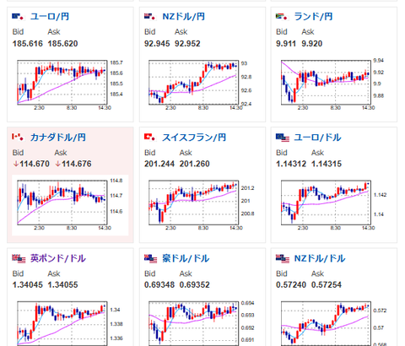The image size is (405, 346).
Task: Click the Swiss franc/Yen flag icon
Action: point(150,138)
